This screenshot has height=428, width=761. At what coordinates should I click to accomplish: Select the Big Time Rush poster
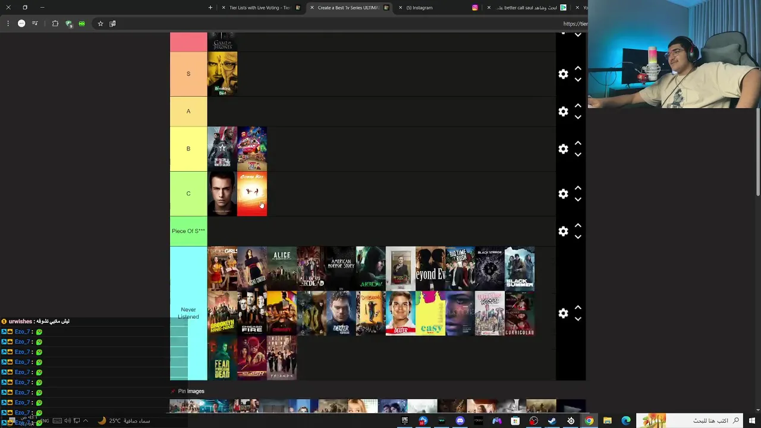460,269
